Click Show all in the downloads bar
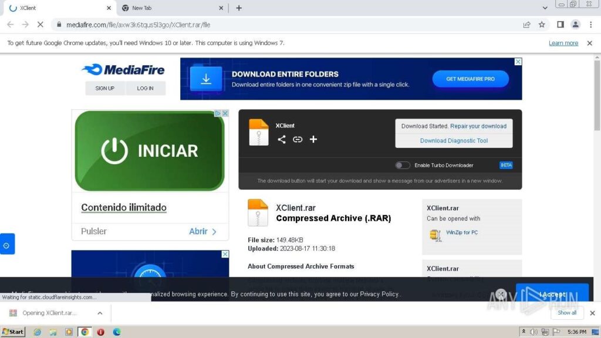The height and width of the screenshot is (338, 601). 566,313
